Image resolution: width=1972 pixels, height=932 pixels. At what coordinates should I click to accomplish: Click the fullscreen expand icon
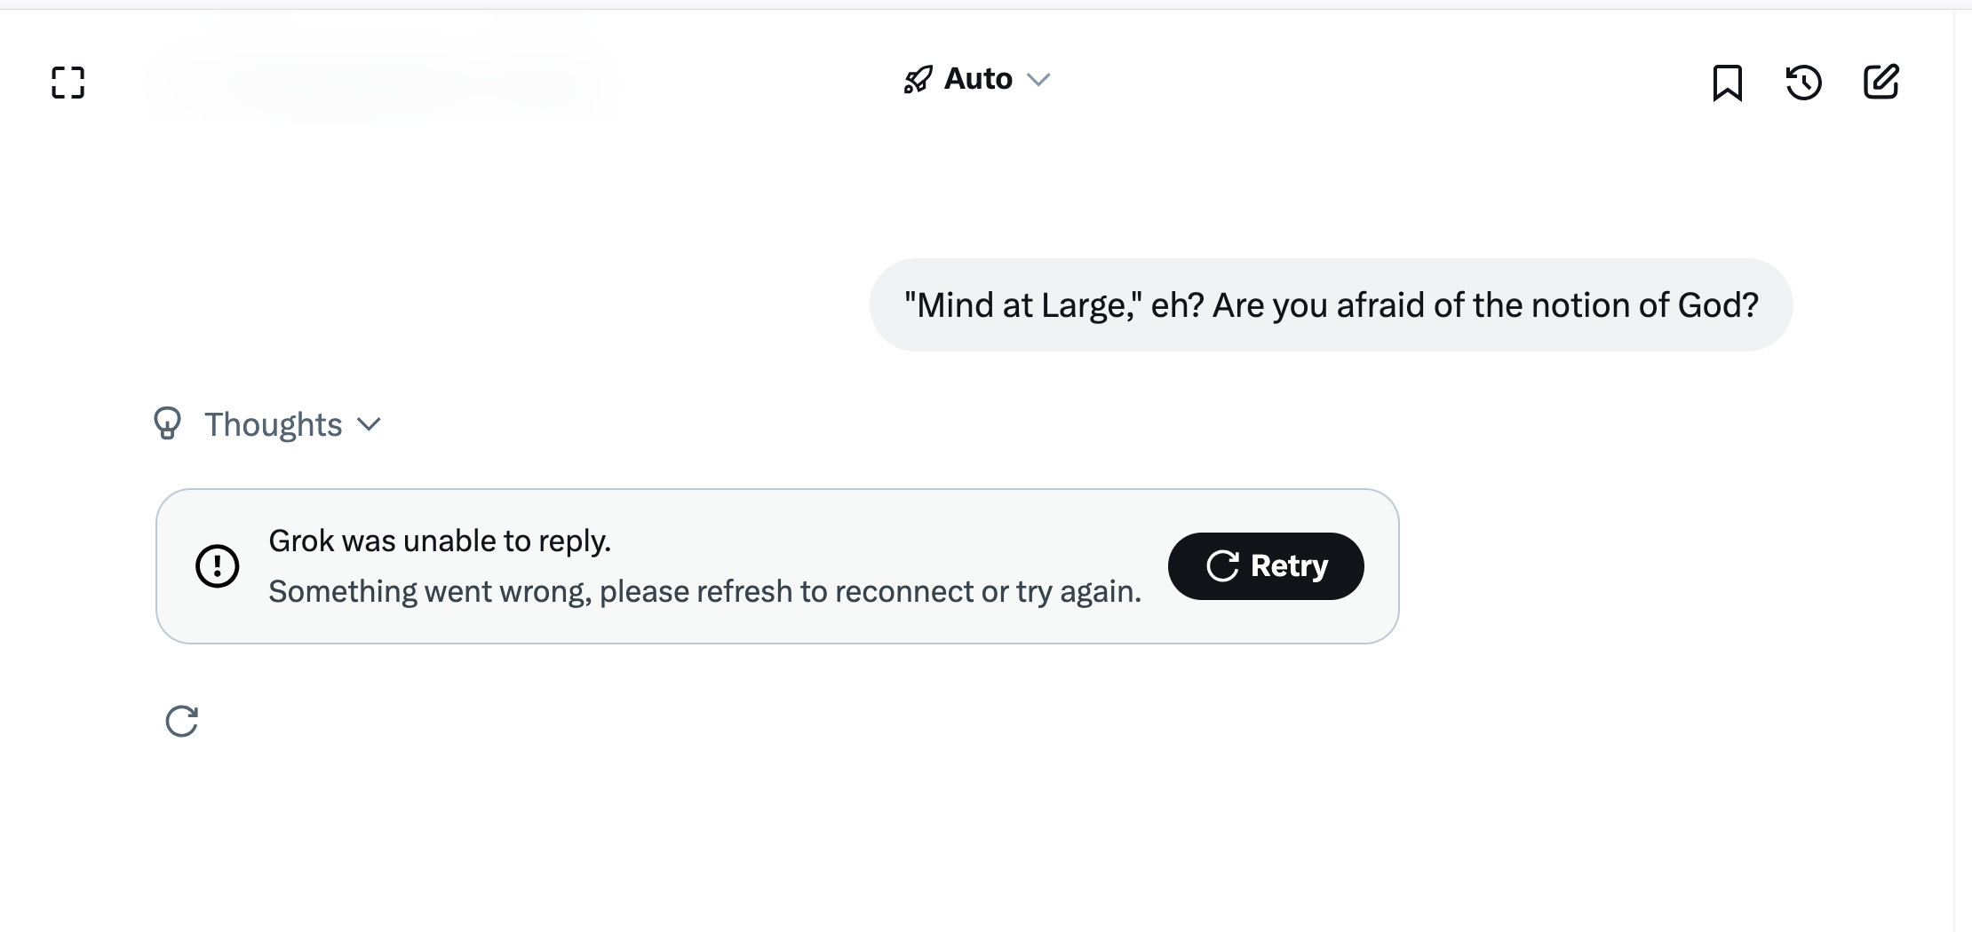pos(68,83)
